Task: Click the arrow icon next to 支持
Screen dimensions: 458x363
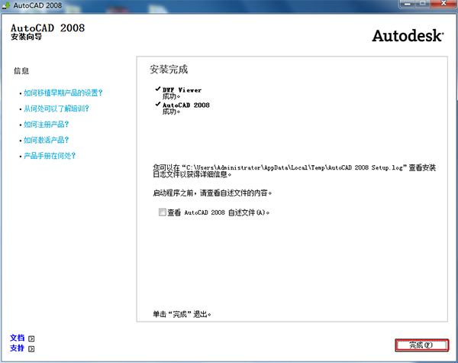Action: [31, 348]
